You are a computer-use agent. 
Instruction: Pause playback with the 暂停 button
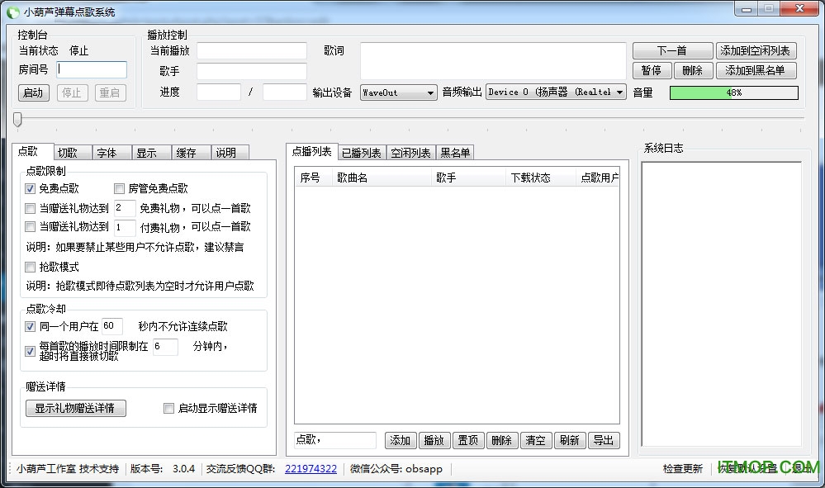[x=652, y=70]
